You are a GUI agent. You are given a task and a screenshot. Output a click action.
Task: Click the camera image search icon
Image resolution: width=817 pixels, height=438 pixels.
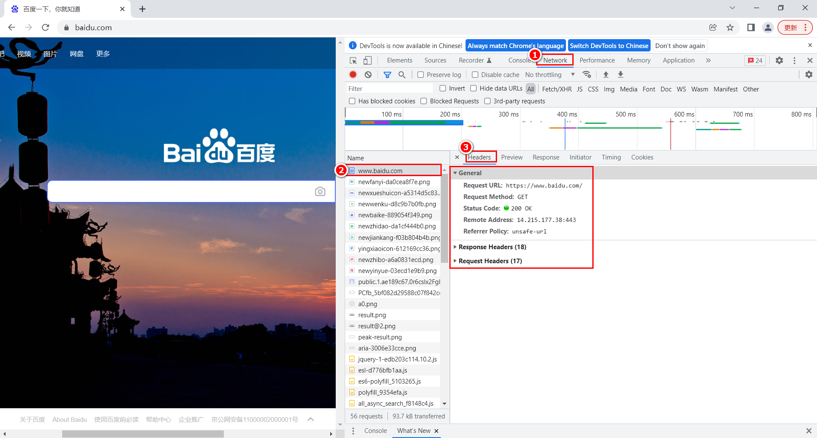(320, 191)
